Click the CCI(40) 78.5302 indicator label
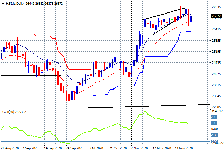 (x=14, y=112)
